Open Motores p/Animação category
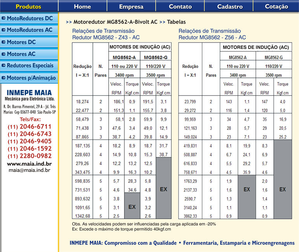Viewport: 299px width, 252px height. (30, 78)
